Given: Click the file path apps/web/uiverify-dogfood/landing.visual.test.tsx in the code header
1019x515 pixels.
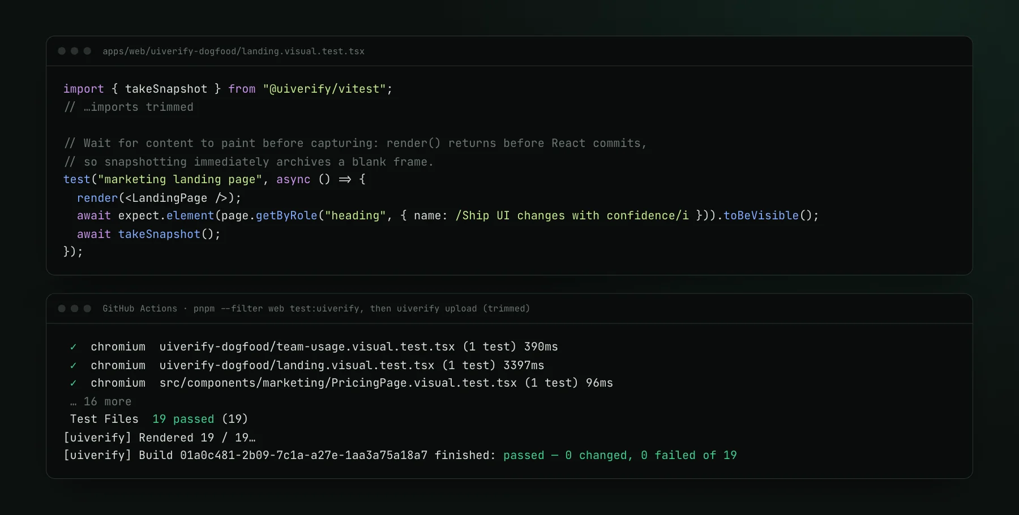Looking at the screenshot, I should [x=233, y=51].
